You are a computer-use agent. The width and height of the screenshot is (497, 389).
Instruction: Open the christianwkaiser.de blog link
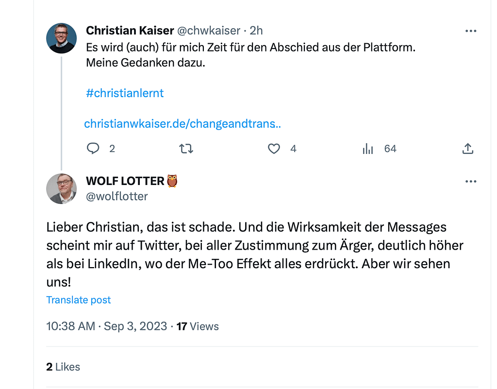point(182,124)
